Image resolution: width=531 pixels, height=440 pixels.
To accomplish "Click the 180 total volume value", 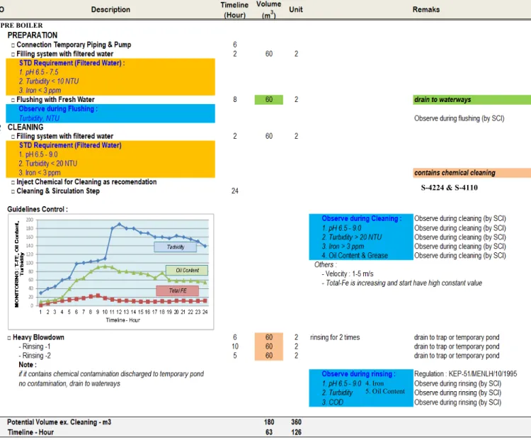I will click(x=269, y=422).
